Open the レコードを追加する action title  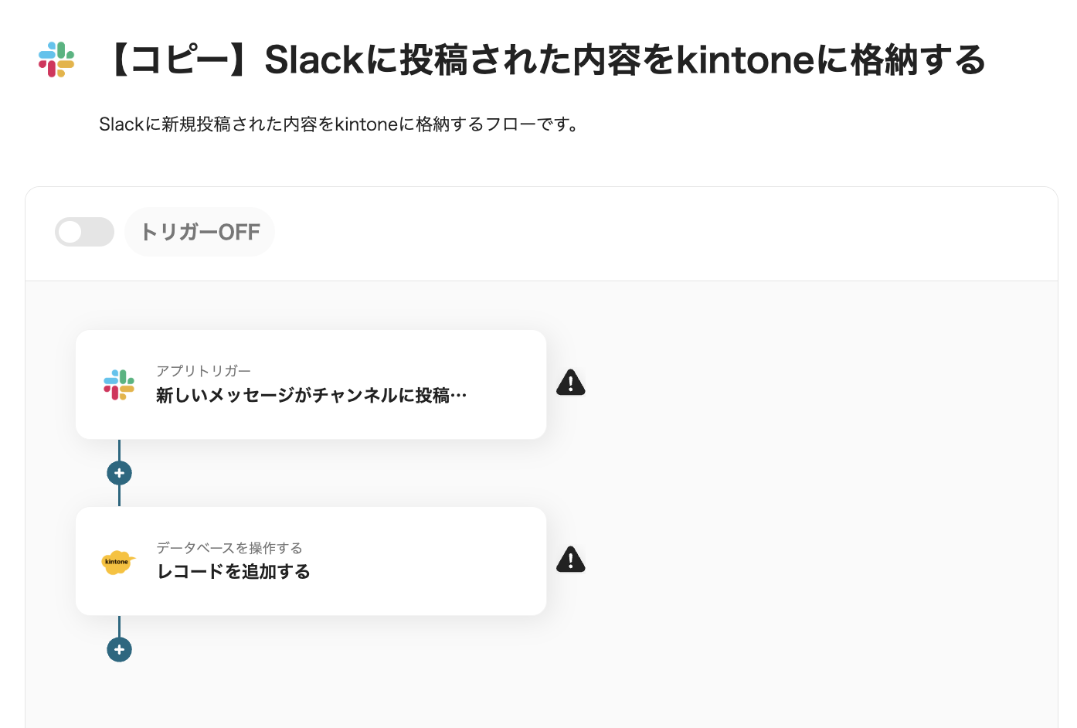[x=233, y=572]
